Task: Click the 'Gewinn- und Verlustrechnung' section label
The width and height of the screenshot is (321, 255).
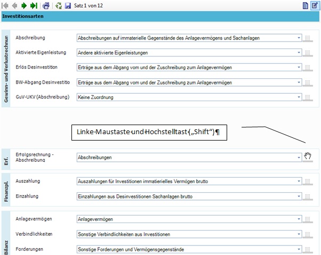Action: click(x=6, y=69)
